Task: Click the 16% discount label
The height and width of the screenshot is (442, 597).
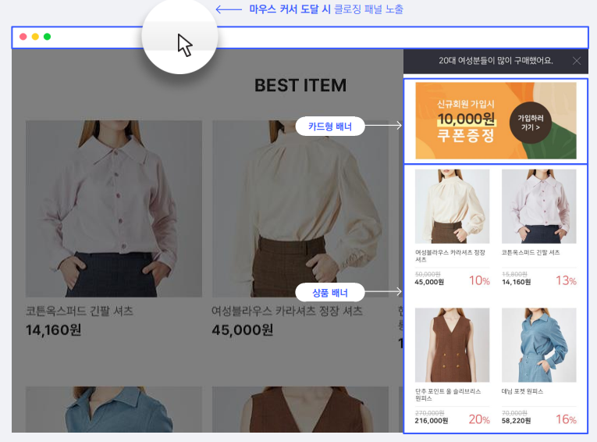Action: pos(566,419)
